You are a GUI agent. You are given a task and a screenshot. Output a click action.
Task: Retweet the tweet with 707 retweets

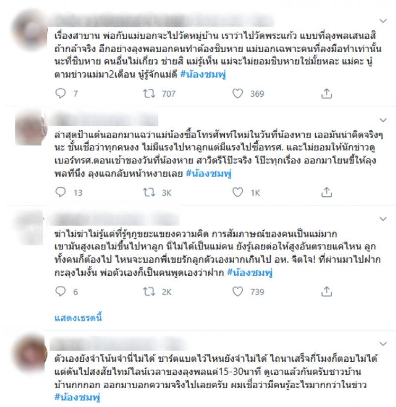point(149,93)
